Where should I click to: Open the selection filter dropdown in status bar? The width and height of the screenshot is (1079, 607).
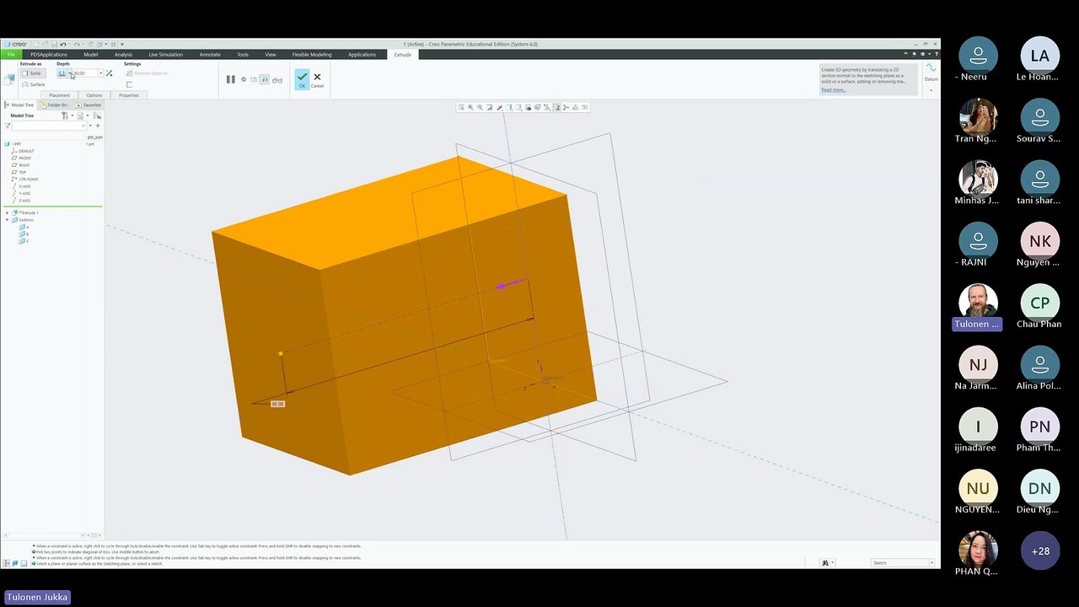(x=931, y=562)
